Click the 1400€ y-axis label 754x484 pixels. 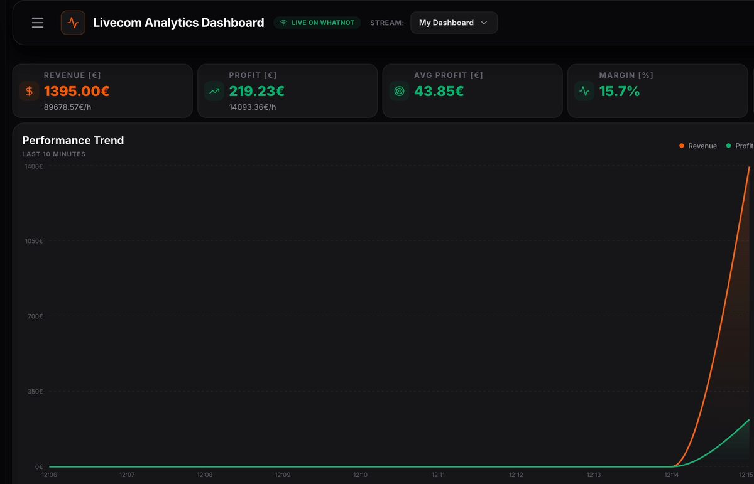pos(33,166)
